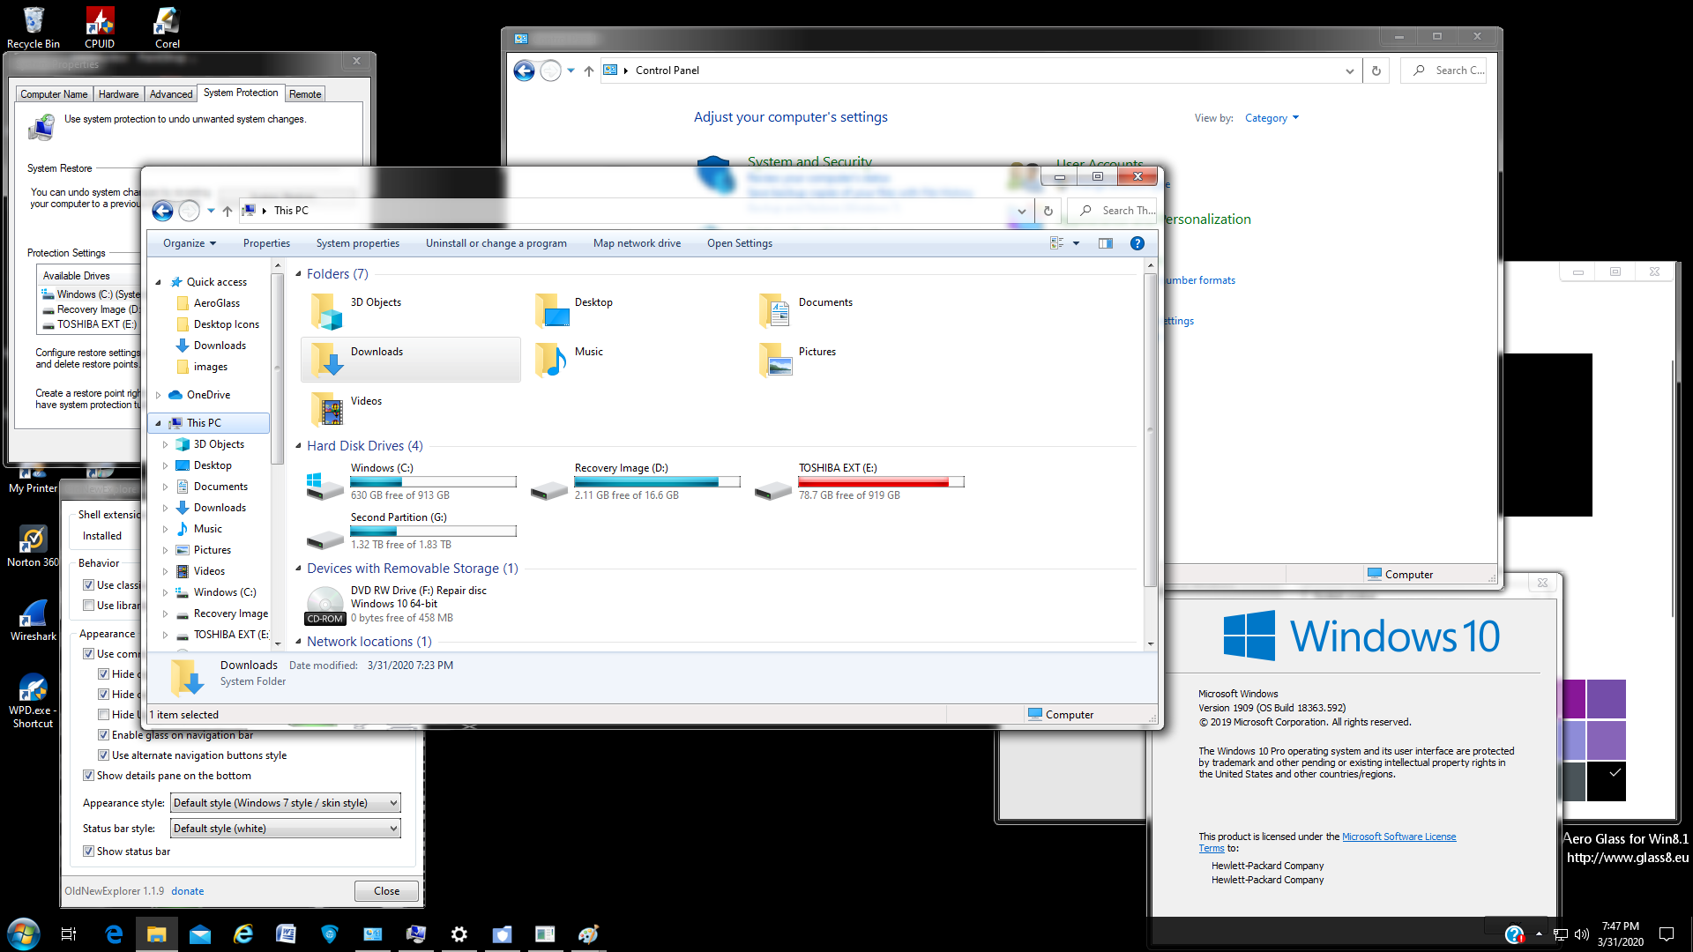Image resolution: width=1693 pixels, height=952 pixels.
Task: Open explorer help question mark icon
Action: (x=1137, y=243)
